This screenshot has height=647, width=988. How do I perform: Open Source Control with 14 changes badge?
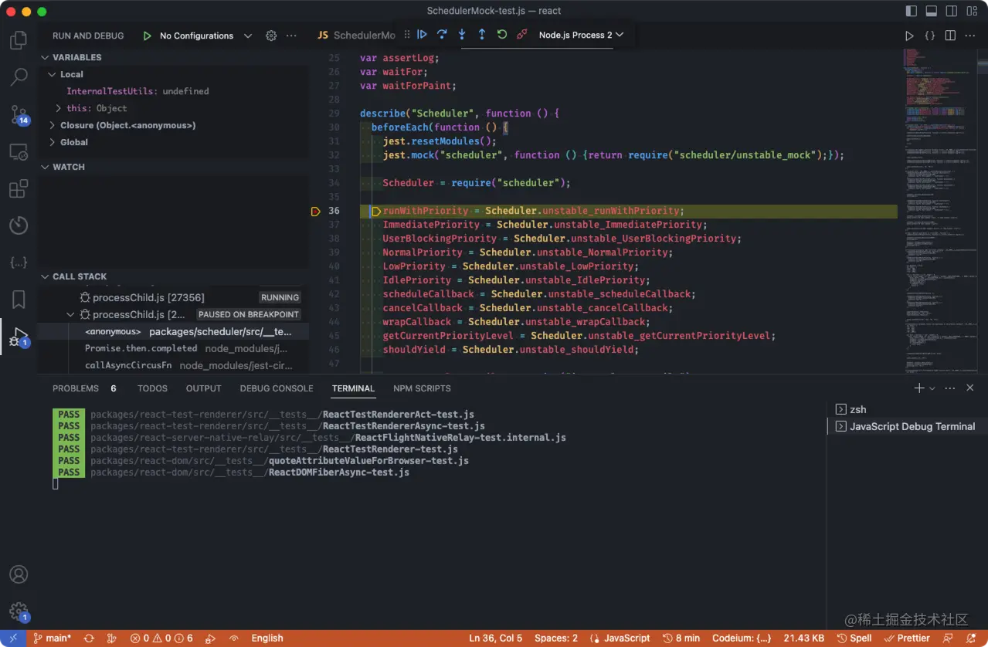(x=19, y=115)
